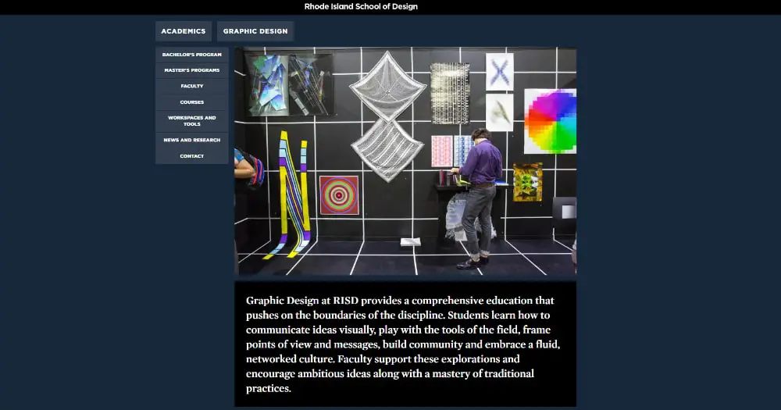
Task: Open the Courses sidebar item
Action: tap(192, 102)
